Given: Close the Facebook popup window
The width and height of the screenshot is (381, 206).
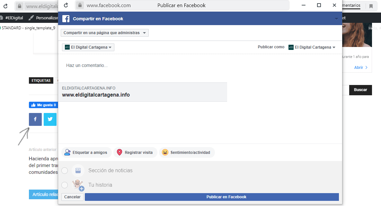Looking at the screenshot, I should [x=334, y=5].
